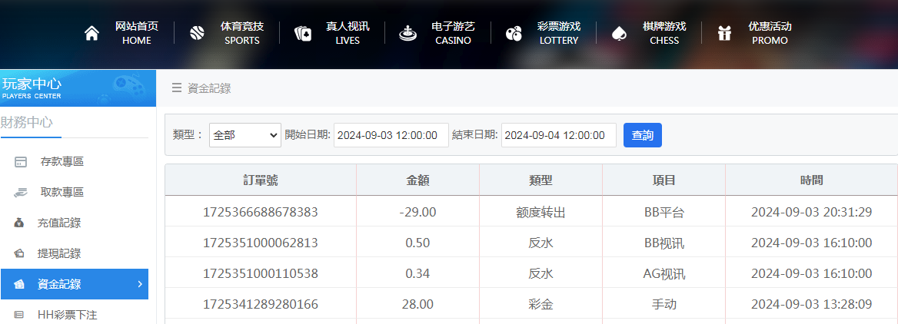Open 存款專區 in the sidebar

tap(62, 161)
